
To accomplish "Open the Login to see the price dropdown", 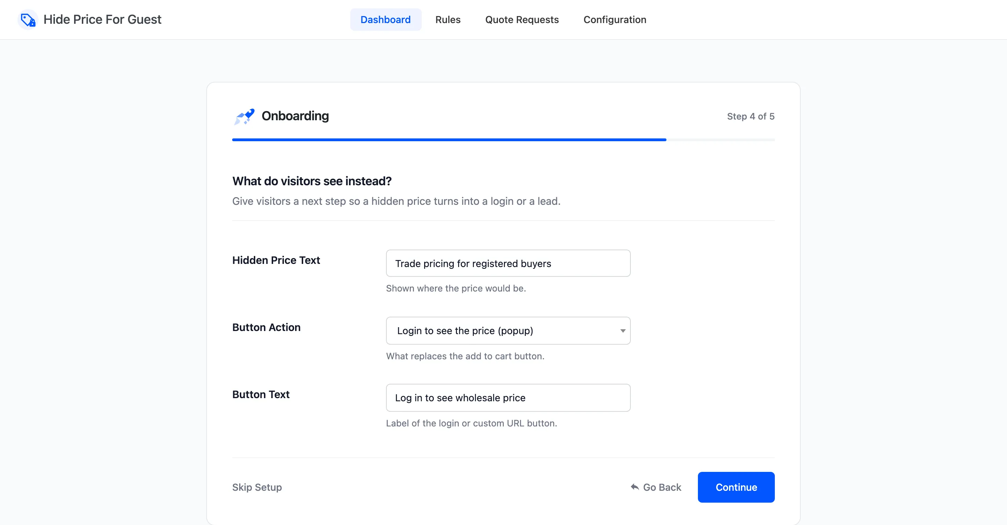I will coord(508,331).
